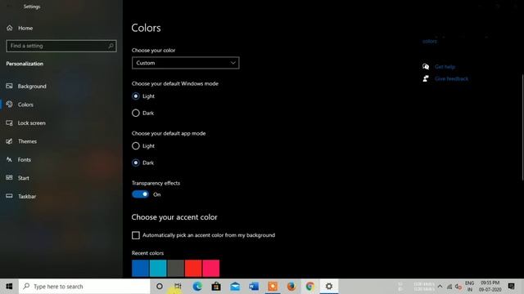Open Microsoft Store from taskbar

216,287
